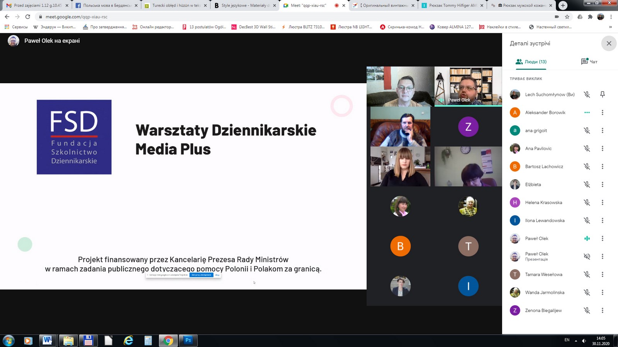Open a new browser tab
This screenshot has height=347, width=618.
[x=563, y=5]
